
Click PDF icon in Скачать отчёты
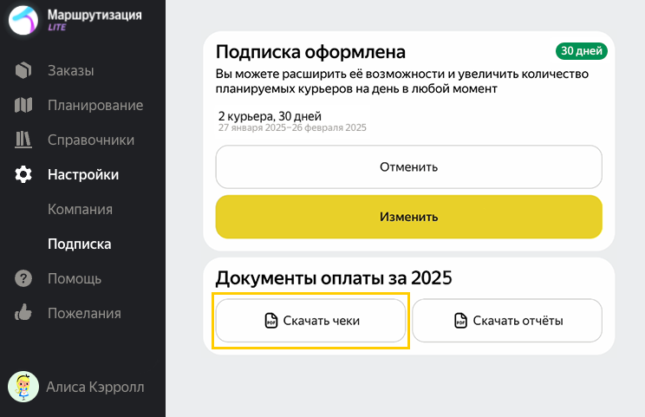(x=460, y=321)
